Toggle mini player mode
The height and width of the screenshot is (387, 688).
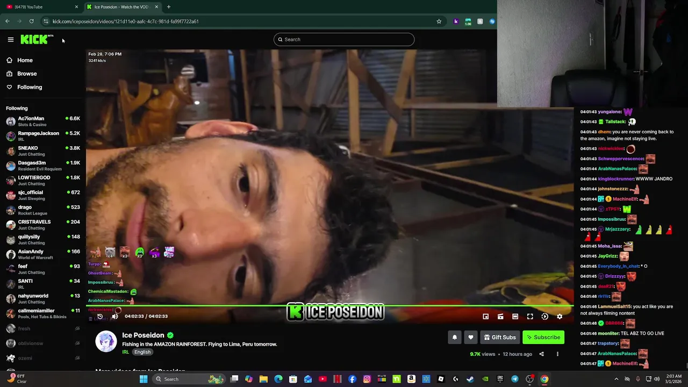(x=485, y=317)
